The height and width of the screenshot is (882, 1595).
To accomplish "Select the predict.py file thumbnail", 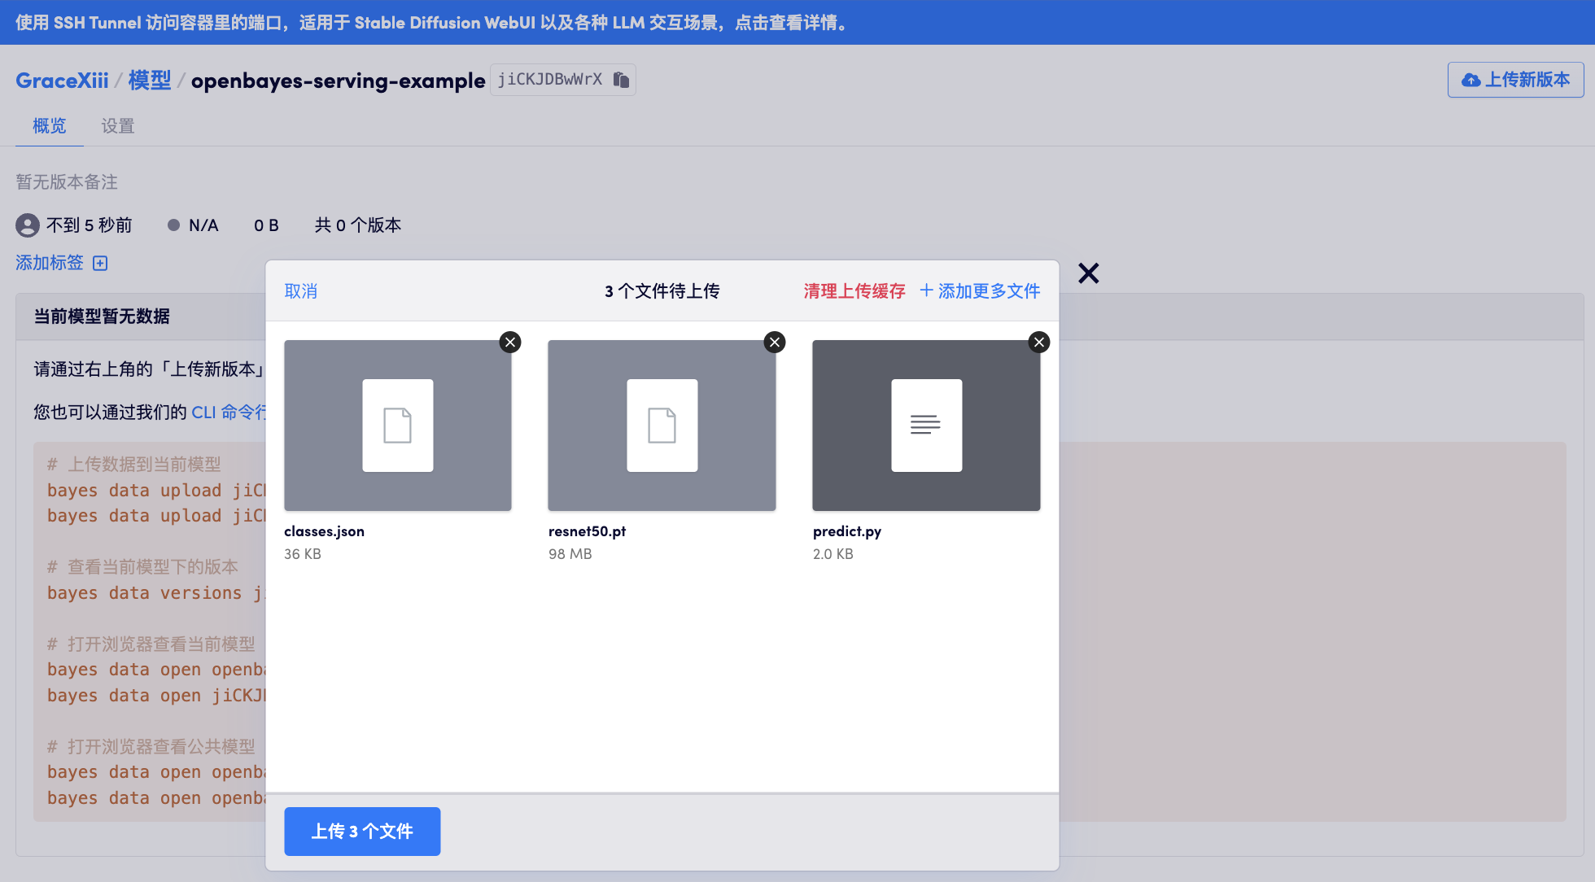I will click(x=926, y=426).
